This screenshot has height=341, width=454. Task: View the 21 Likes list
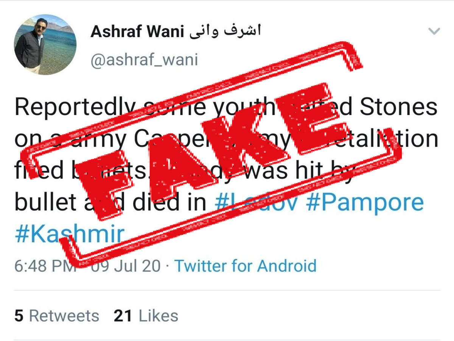[x=146, y=316]
